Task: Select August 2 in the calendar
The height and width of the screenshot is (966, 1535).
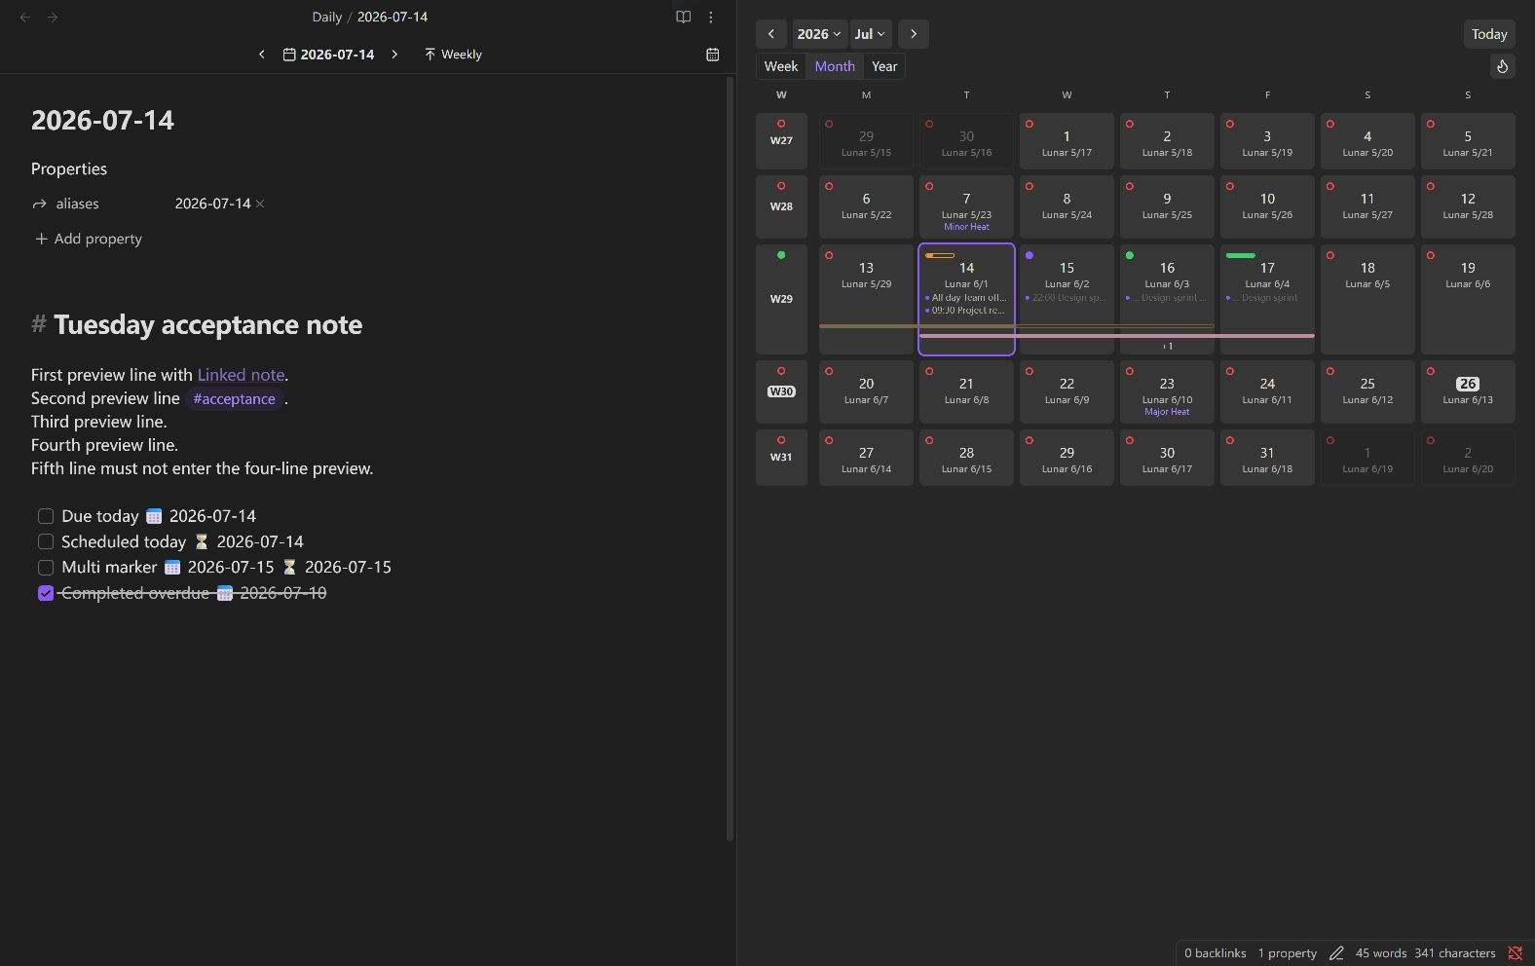Action: [x=1468, y=457]
